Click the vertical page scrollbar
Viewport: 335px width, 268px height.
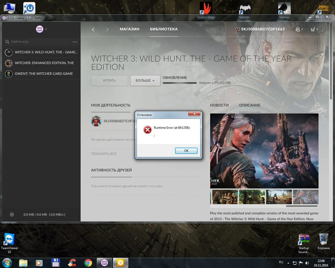[x=331, y=62]
